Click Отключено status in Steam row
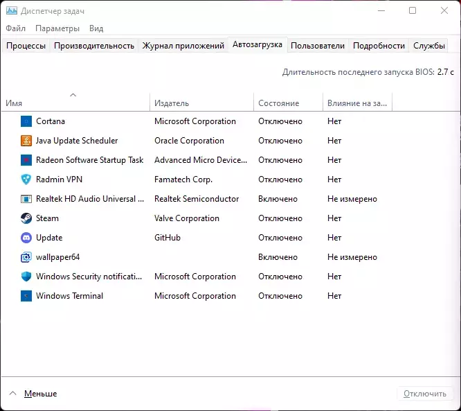This screenshot has height=411, width=461. pos(280,218)
